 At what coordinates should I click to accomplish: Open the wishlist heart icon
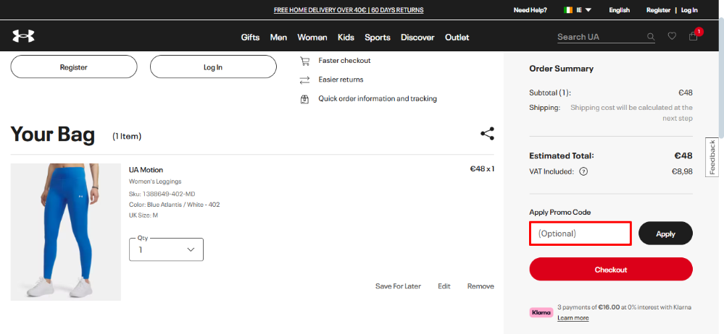point(672,36)
